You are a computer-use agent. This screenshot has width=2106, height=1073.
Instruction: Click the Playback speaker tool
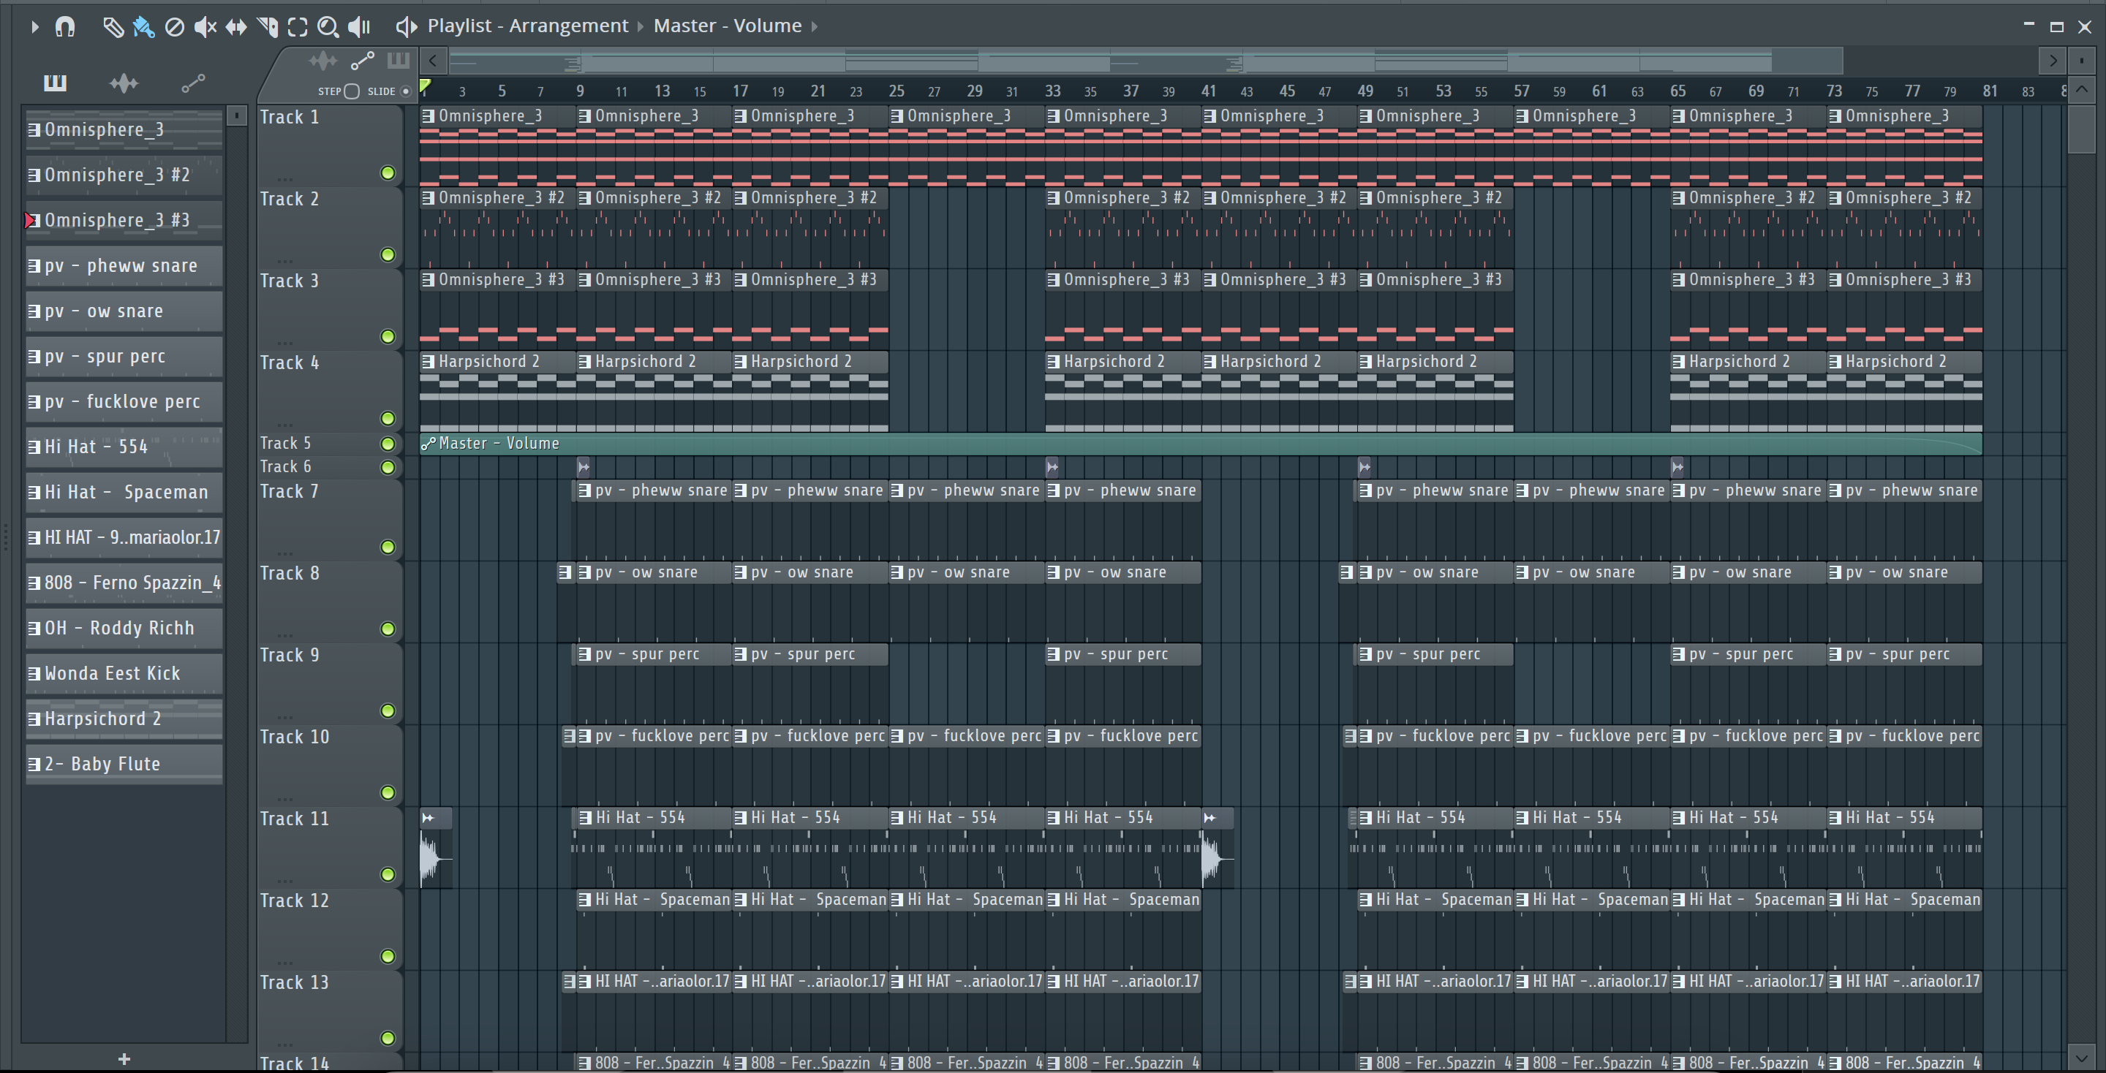(359, 27)
